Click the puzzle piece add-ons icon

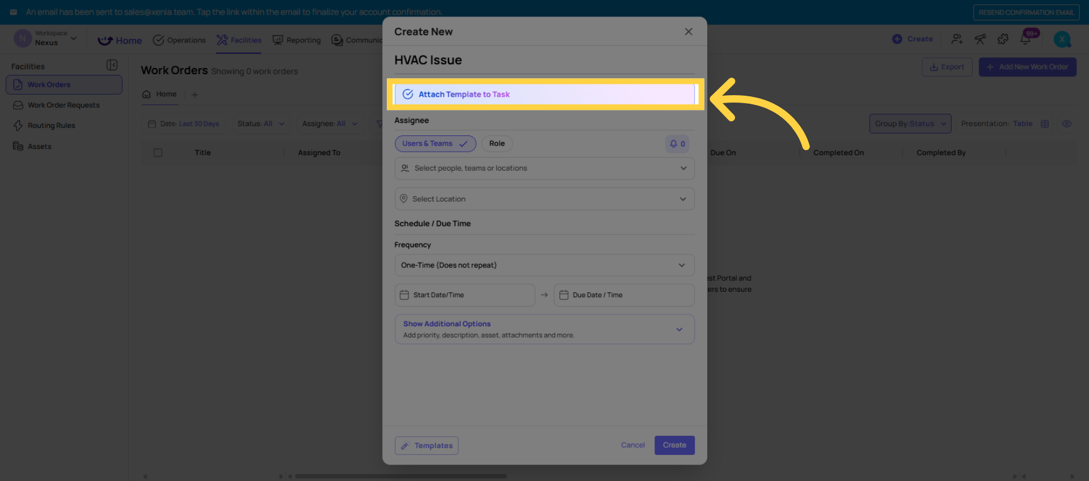tap(1003, 39)
